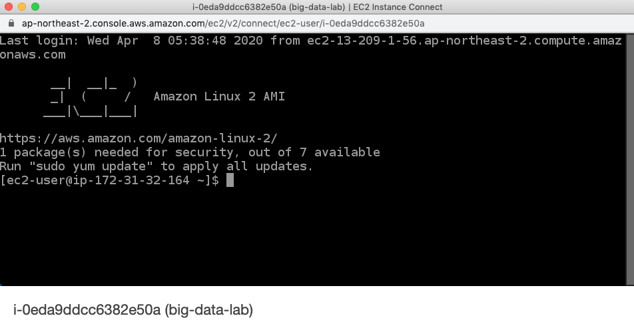The height and width of the screenshot is (322, 634).
Task: Close the EC2 Instance Connect window
Action: [x=9, y=7]
